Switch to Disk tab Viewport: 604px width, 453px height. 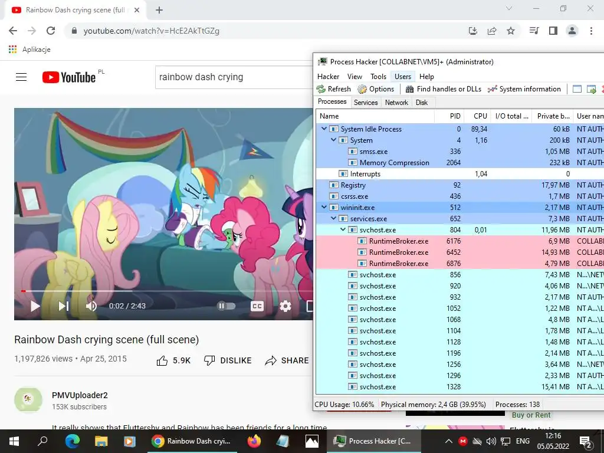pyautogui.click(x=422, y=103)
